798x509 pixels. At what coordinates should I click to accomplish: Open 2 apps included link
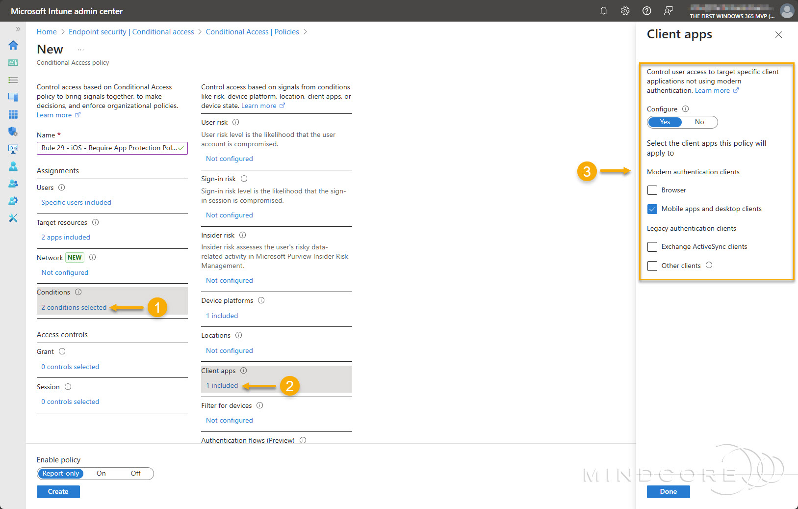click(x=66, y=237)
